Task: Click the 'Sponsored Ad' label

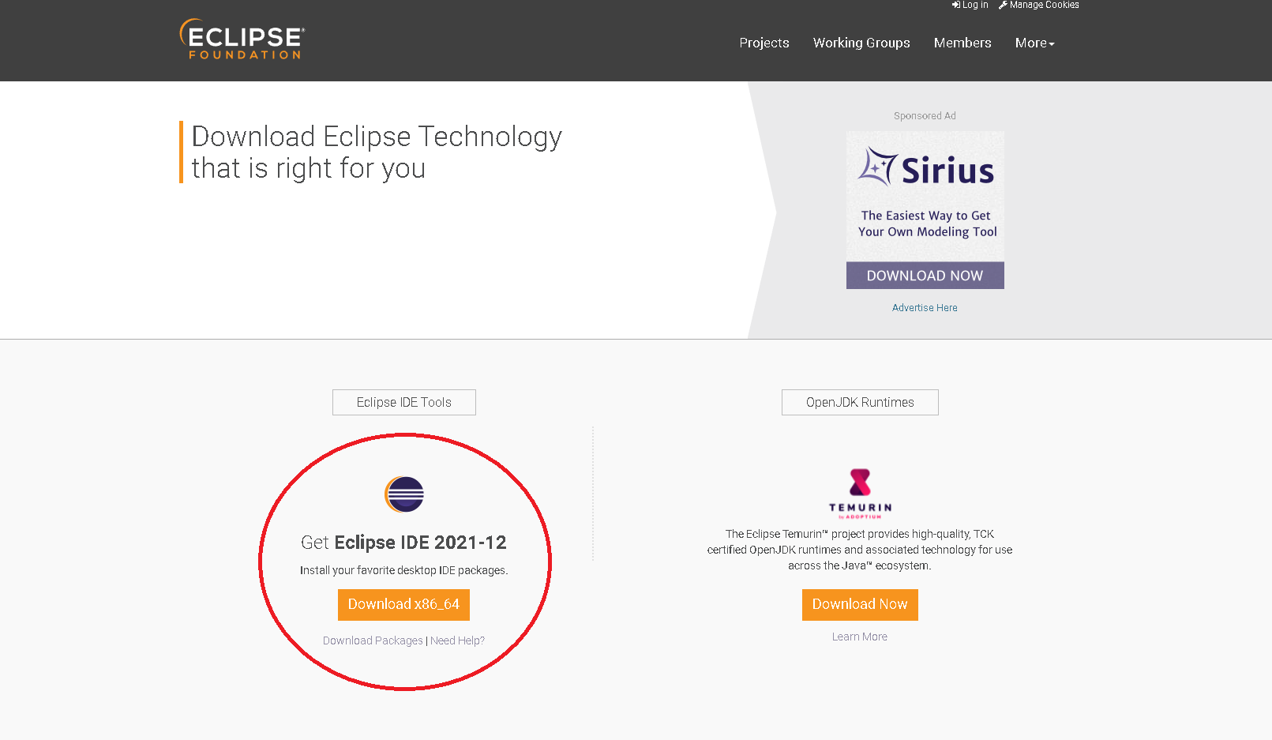Action: click(x=925, y=116)
